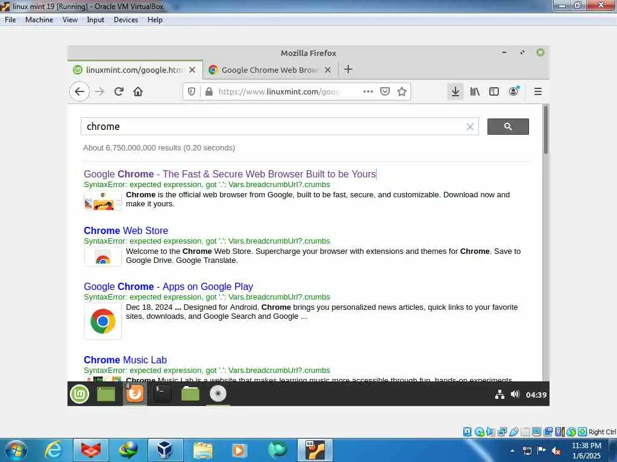This screenshot has width=617, height=462.
Task: Open Mint network connection tray icon
Action: (x=500, y=395)
